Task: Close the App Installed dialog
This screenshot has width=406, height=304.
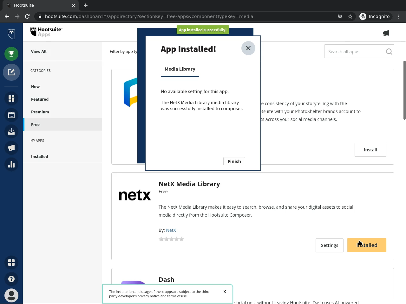Action: pyautogui.click(x=248, y=48)
